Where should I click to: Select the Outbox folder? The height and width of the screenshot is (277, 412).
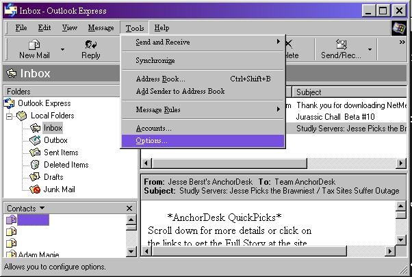coord(55,140)
